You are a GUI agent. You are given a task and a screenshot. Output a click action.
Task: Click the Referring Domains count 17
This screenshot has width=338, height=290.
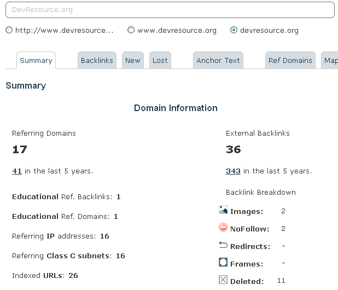(20, 149)
